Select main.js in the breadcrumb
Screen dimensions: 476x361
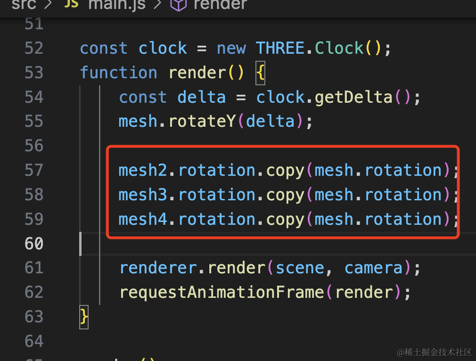click(x=117, y=4)
